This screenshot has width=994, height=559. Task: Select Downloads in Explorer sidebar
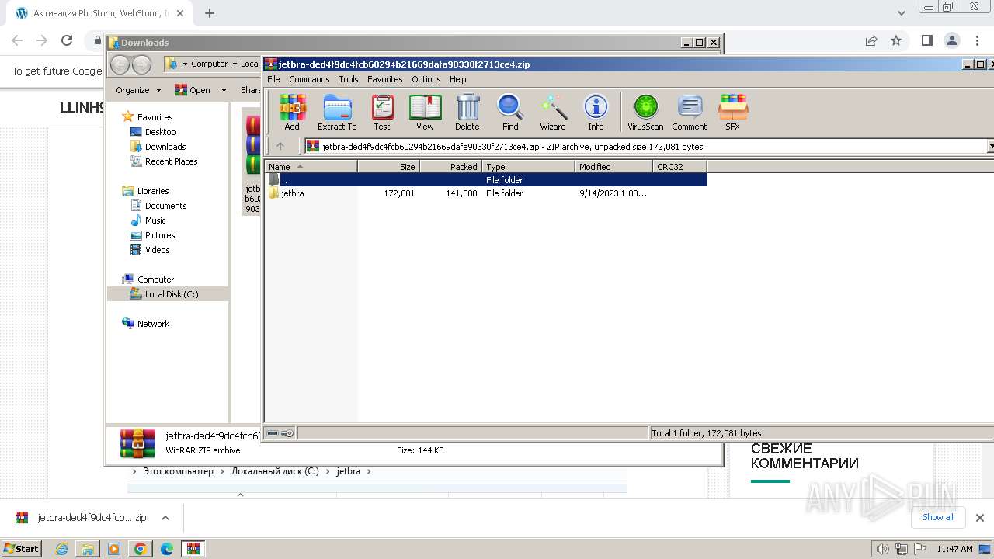click(165, 147)
